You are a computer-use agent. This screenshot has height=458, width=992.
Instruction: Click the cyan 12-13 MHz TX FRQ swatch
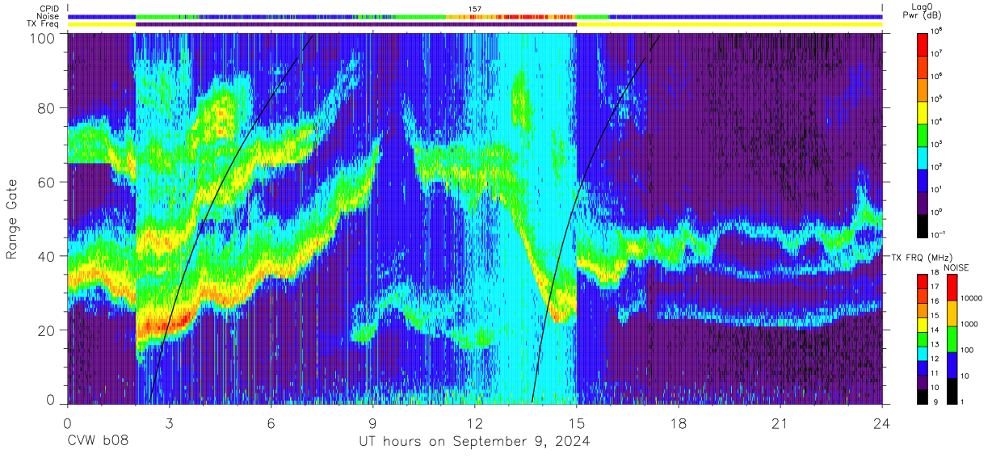(922, 354)
